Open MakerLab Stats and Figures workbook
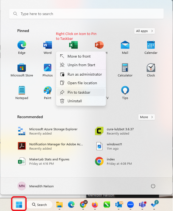 44,161
